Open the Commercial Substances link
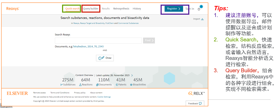The height and width of the screenshot is (108, 278). coord(128,23)
